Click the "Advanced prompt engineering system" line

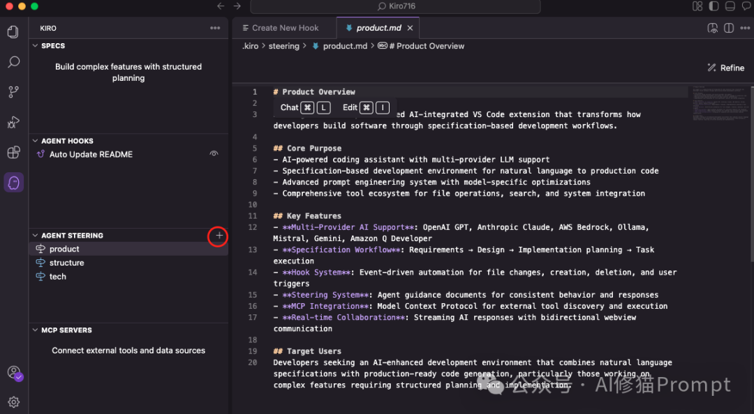432,182
